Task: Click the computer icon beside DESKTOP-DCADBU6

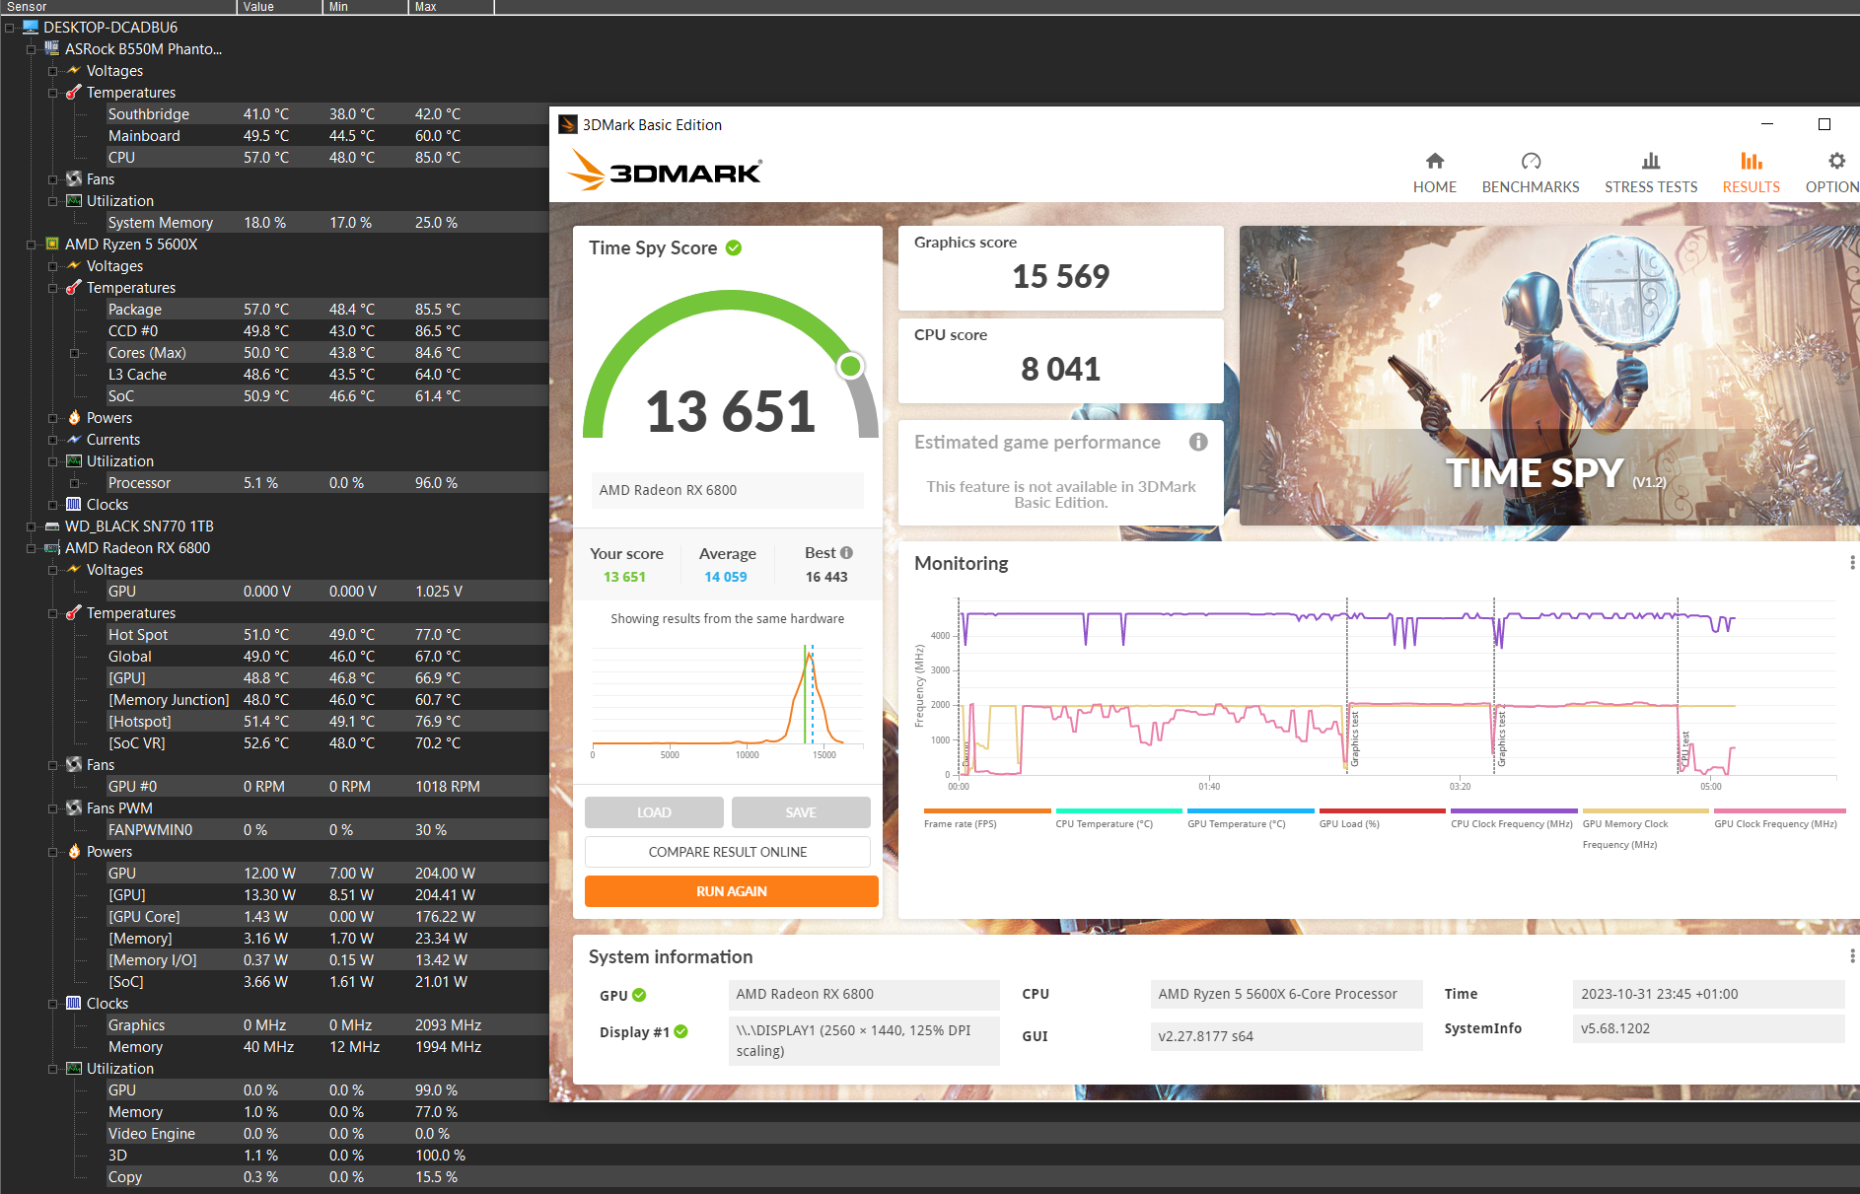Action: pos(31,28)
